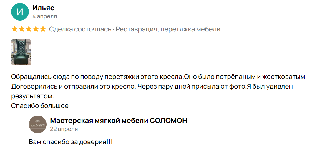The image size is (317, 152).
Task: Select the fourth rating star
Action: (36, 29)
